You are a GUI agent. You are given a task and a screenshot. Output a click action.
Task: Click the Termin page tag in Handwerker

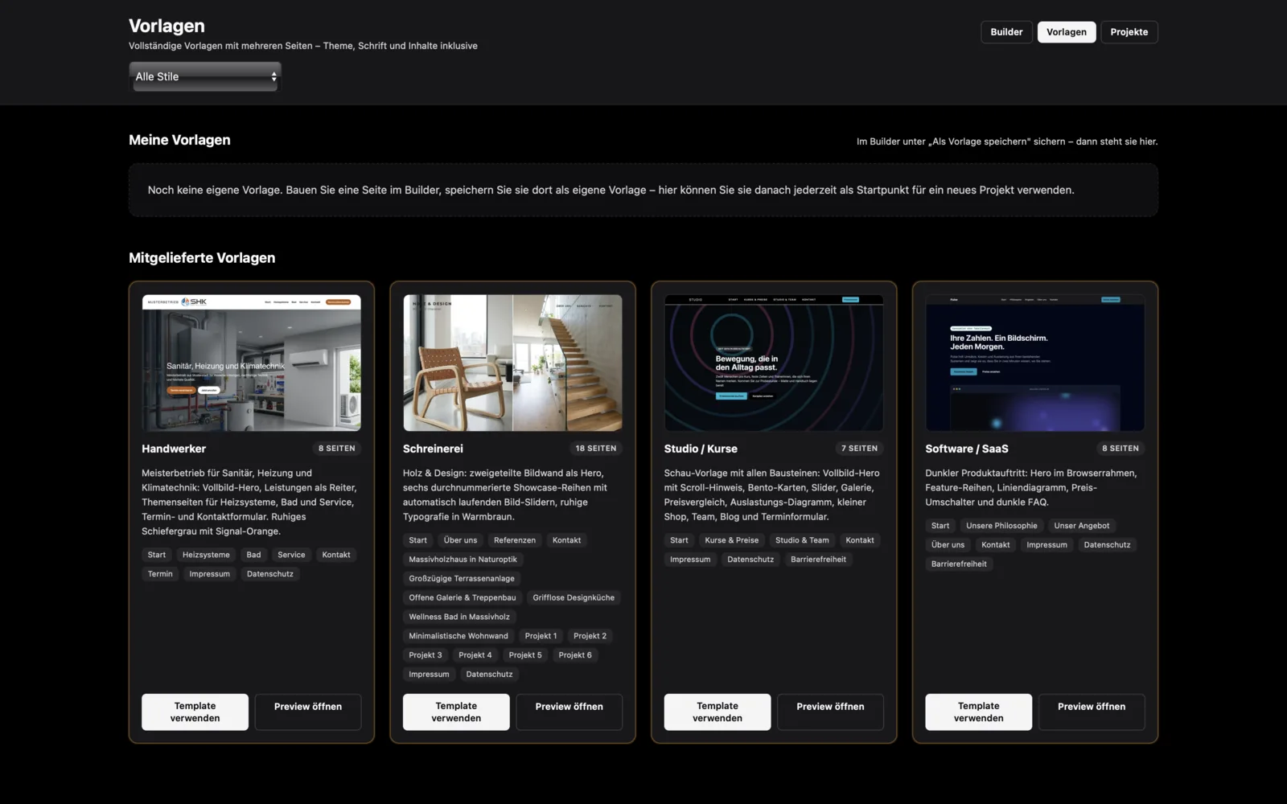click(160, 574)
